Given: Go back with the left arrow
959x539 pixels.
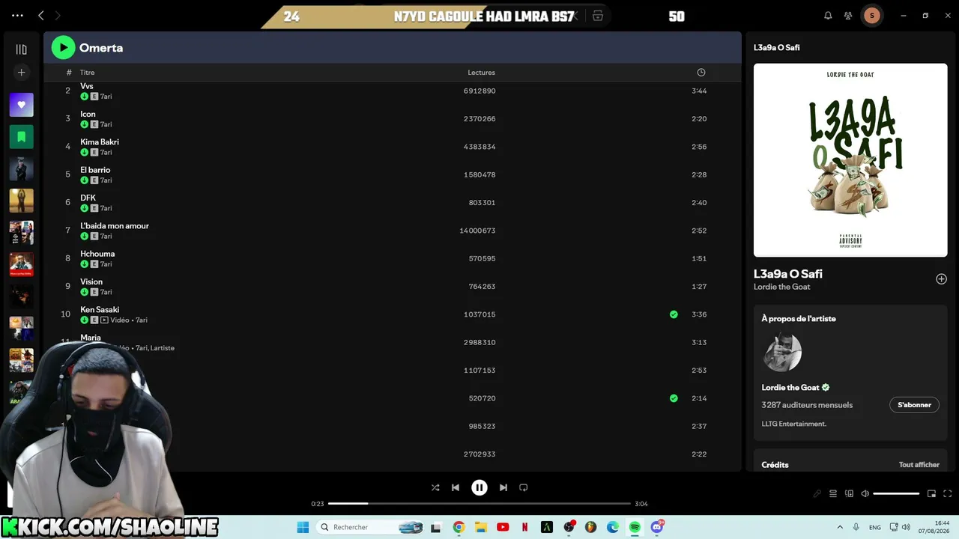Looking at the screenshot, I should [x=41, y=15].
